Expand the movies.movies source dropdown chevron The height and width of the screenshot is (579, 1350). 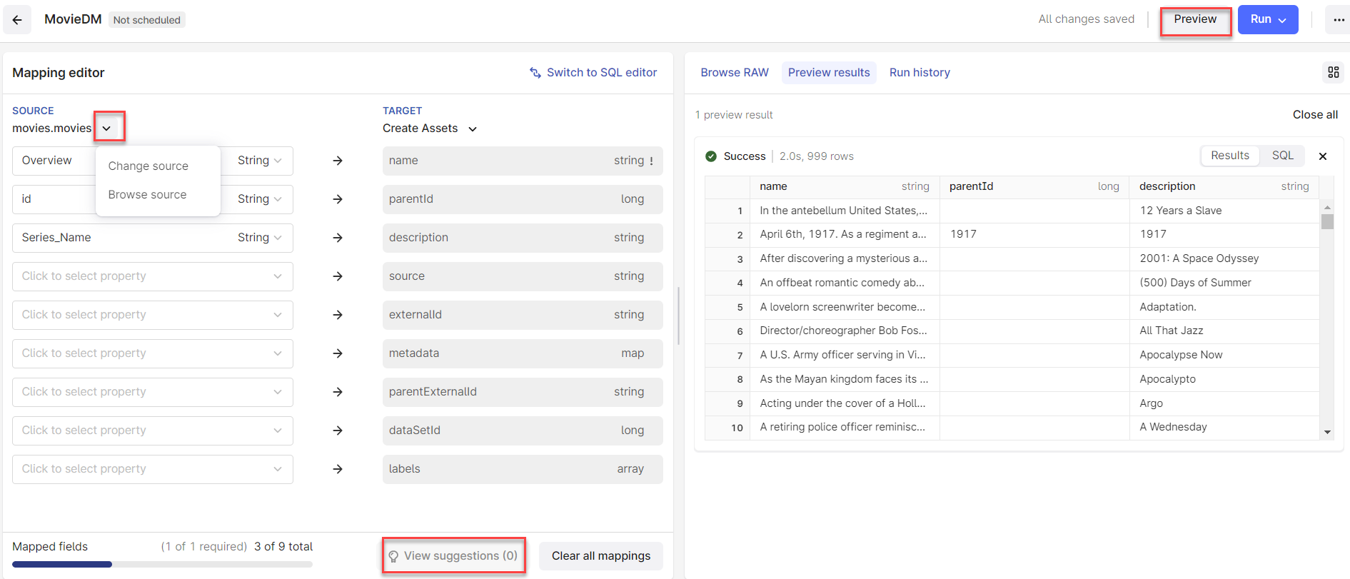pyautogui.click(x=106, y=129)
